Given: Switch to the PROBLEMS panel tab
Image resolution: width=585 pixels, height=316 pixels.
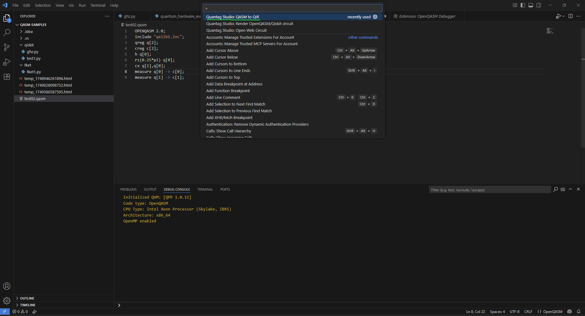Looking at the screenshot, I should 128,189.
